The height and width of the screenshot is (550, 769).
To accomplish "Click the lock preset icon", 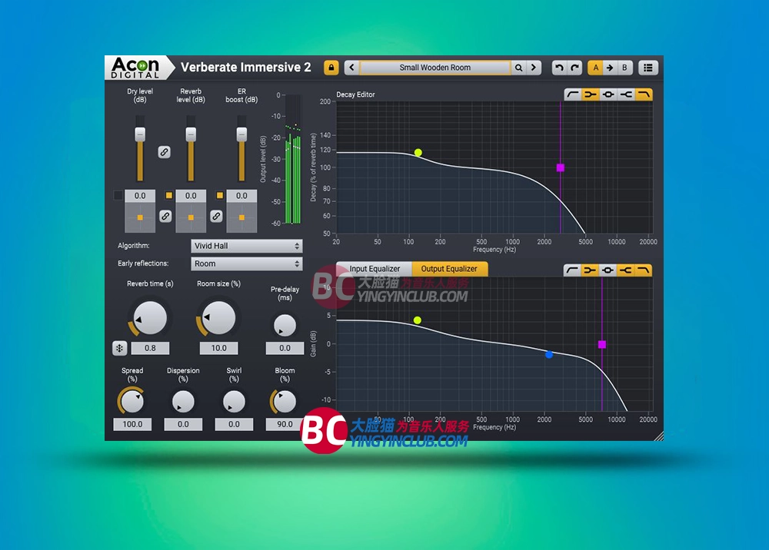I will click(x=331, y=68).
